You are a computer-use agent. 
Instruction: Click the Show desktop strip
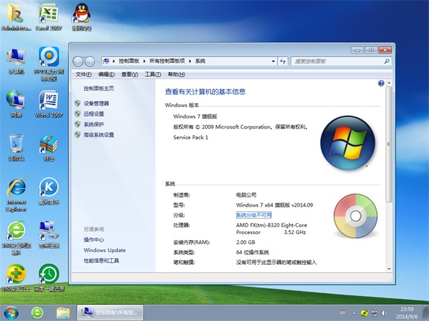point(426,313)
